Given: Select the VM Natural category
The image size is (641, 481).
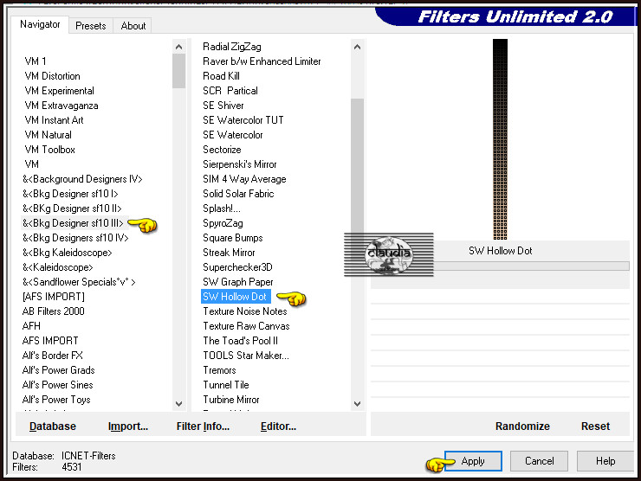Looking at the screenshot, I should (x=48, y=135).
